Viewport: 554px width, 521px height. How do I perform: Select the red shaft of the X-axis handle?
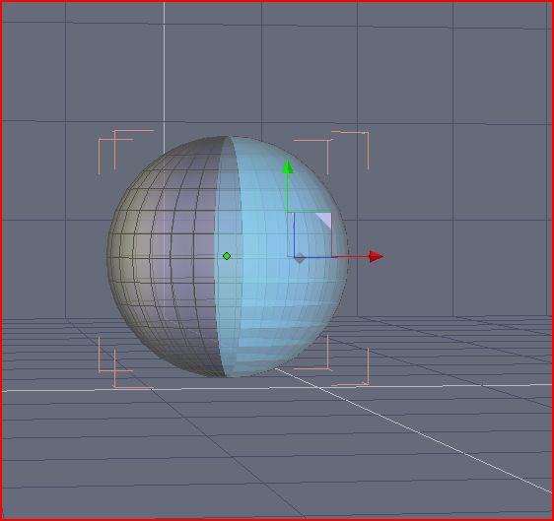point(351,257)
